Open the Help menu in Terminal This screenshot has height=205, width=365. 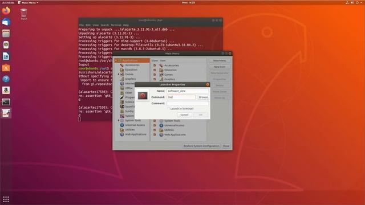[x=126, y=25]
